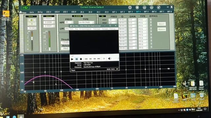Click the volume icon in the system tray
This screenshot has height=118, width=211.
[190, 110]
